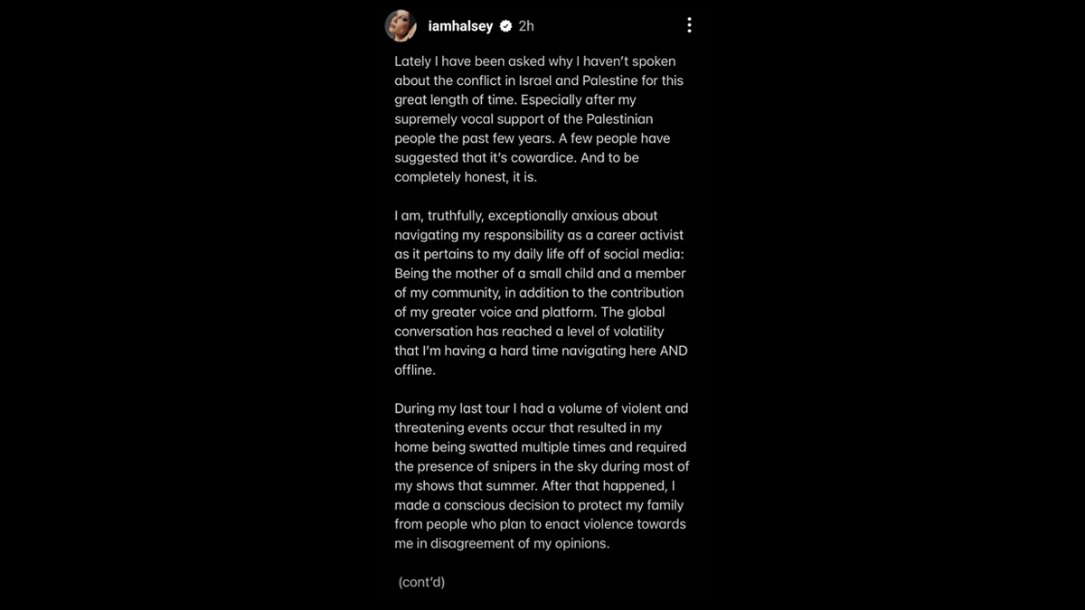This screenshot has width=1085, height=610.
Task: Tap the paragraph starting 'During my last tour'
Action: click(541, 476)
